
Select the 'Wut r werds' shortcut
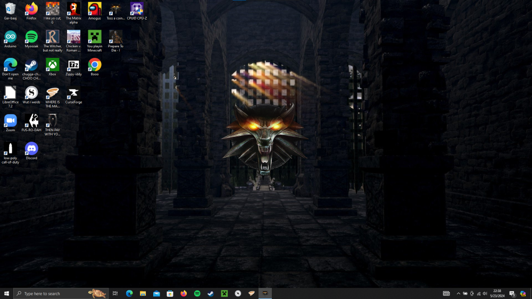pos(31,95)
